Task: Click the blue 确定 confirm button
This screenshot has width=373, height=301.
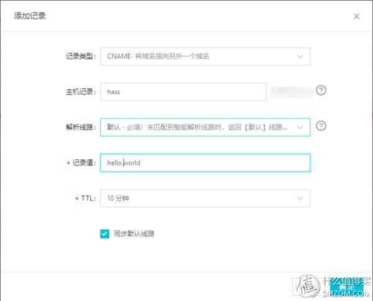Action: point(347,287)
